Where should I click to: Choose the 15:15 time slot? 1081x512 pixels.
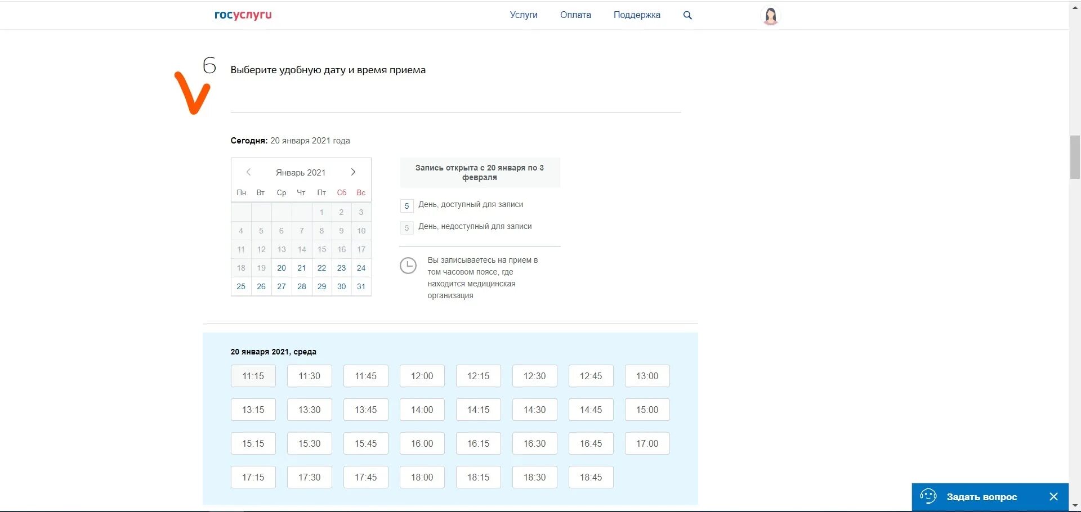coord(253,443)
